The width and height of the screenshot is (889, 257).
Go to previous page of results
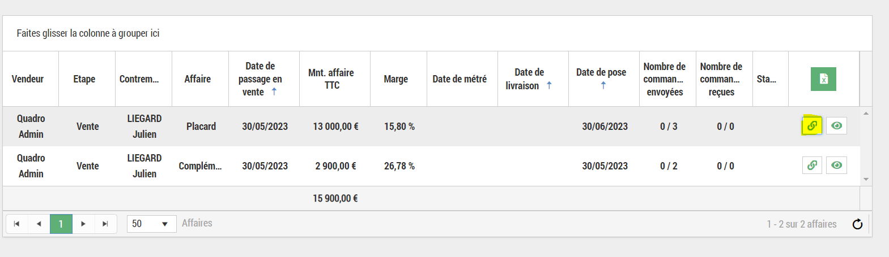pos(39,224)
